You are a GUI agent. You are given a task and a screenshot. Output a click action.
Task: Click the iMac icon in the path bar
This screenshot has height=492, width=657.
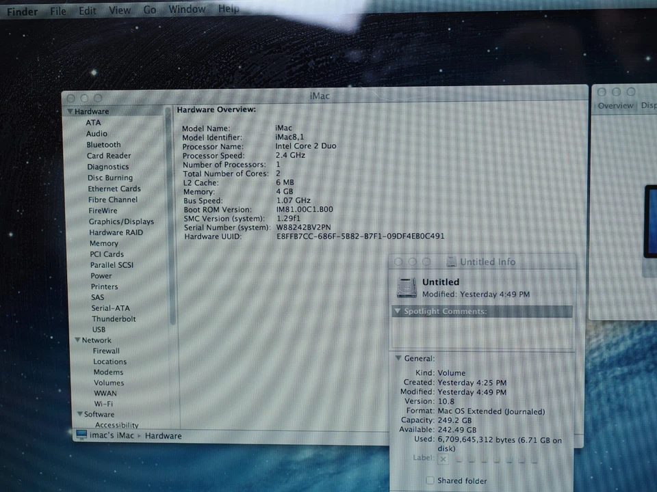82,435
